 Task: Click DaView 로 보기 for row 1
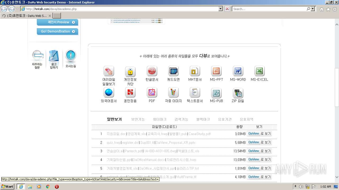(259, 134)
